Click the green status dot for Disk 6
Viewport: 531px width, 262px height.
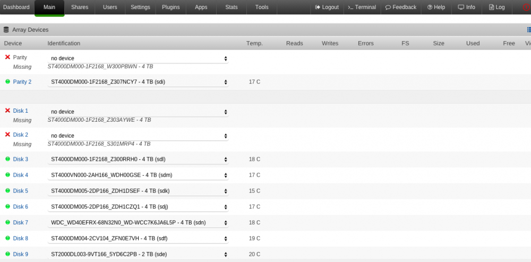tap(8, 206)
